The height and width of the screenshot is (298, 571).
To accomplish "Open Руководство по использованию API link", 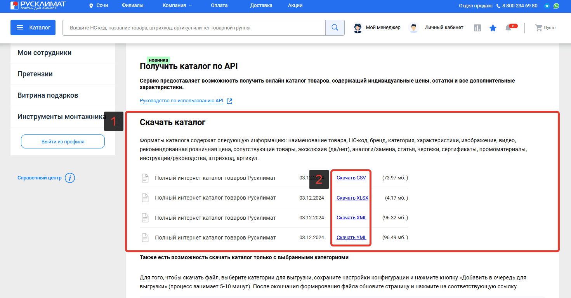I will [x=181, y=101].
